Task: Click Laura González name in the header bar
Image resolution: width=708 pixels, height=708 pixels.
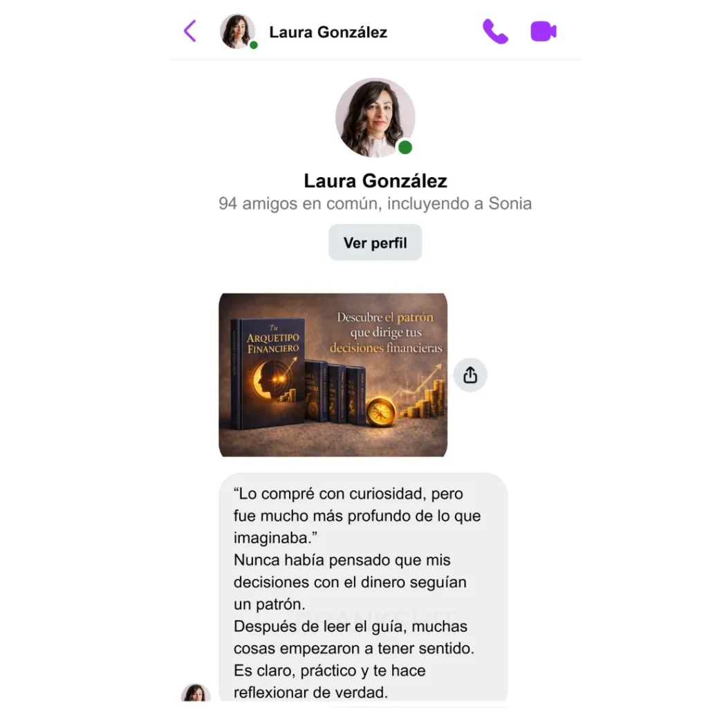Action: [328, 32]
